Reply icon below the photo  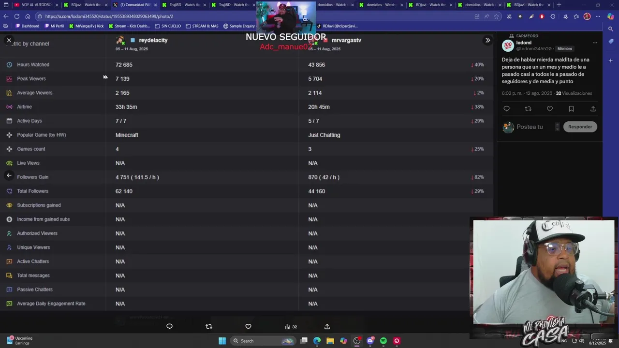click(169, 327)
